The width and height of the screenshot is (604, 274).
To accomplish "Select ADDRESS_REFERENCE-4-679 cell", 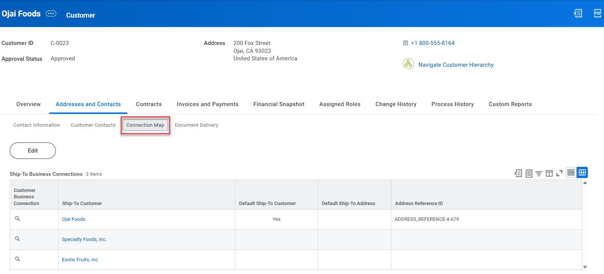I will pyautogui.click(x=487, y=219).
